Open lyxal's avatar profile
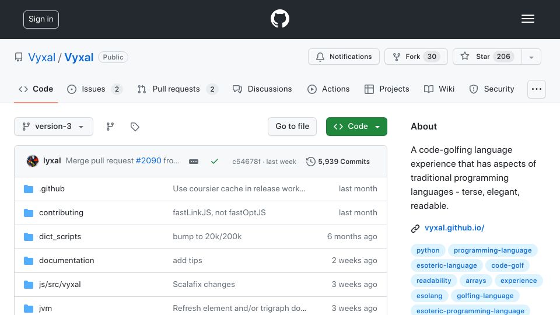560x315 pixels. point(33,161)
